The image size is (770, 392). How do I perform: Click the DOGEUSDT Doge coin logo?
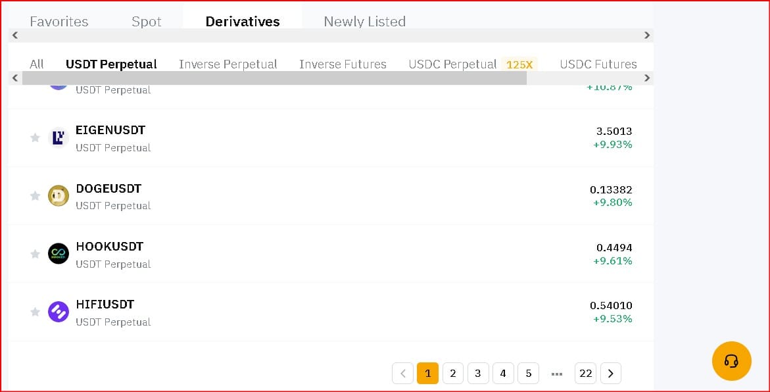[x=59, y=196]
